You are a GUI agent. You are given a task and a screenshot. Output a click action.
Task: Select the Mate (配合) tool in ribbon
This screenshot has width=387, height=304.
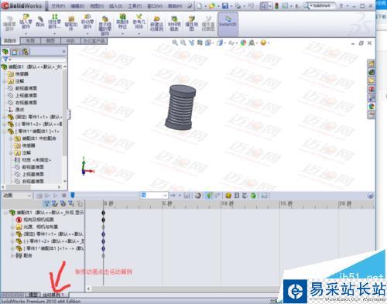[40, 22]
